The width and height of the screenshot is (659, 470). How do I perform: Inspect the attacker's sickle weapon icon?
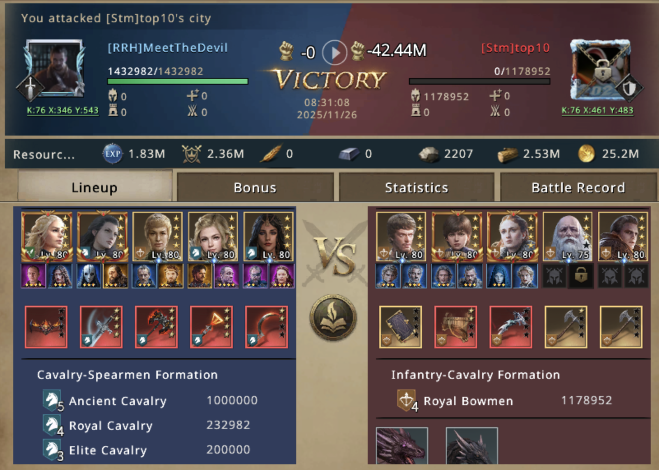(x=267, y=327)
